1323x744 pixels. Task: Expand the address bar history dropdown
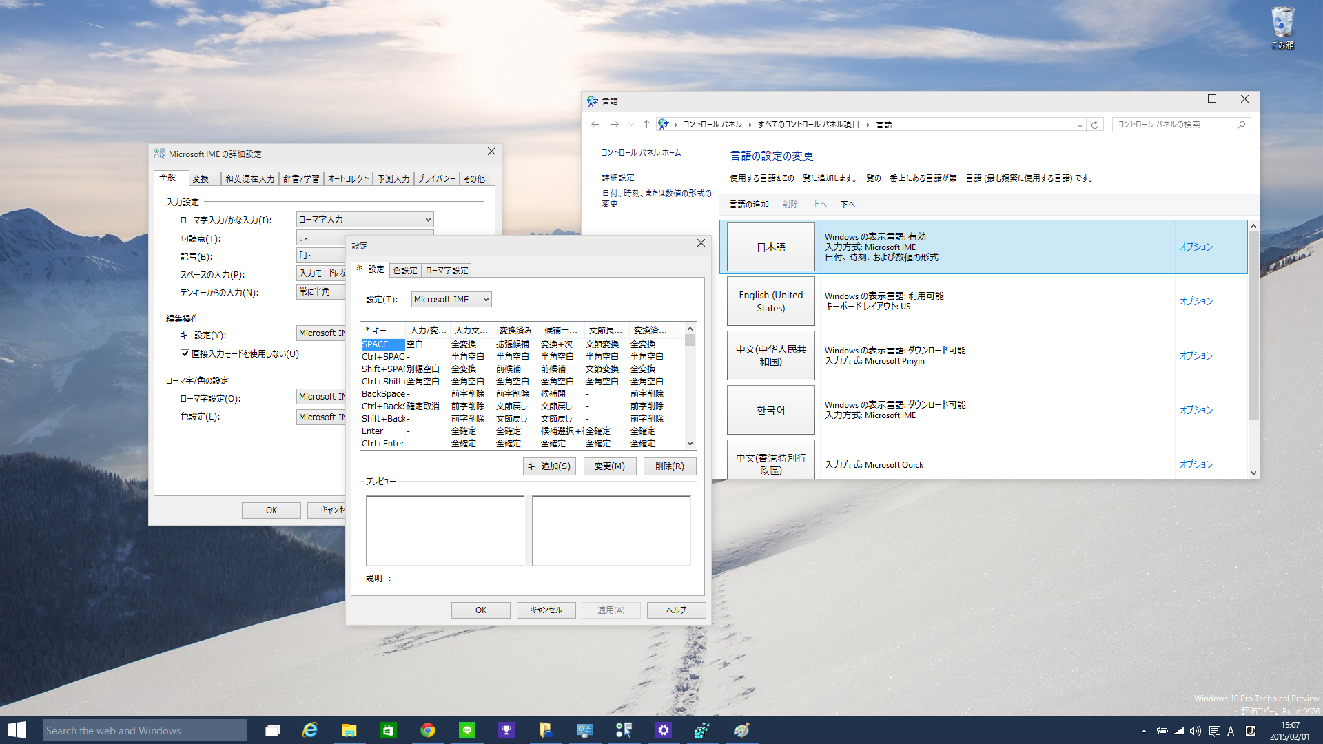[x=1080, y=125]
